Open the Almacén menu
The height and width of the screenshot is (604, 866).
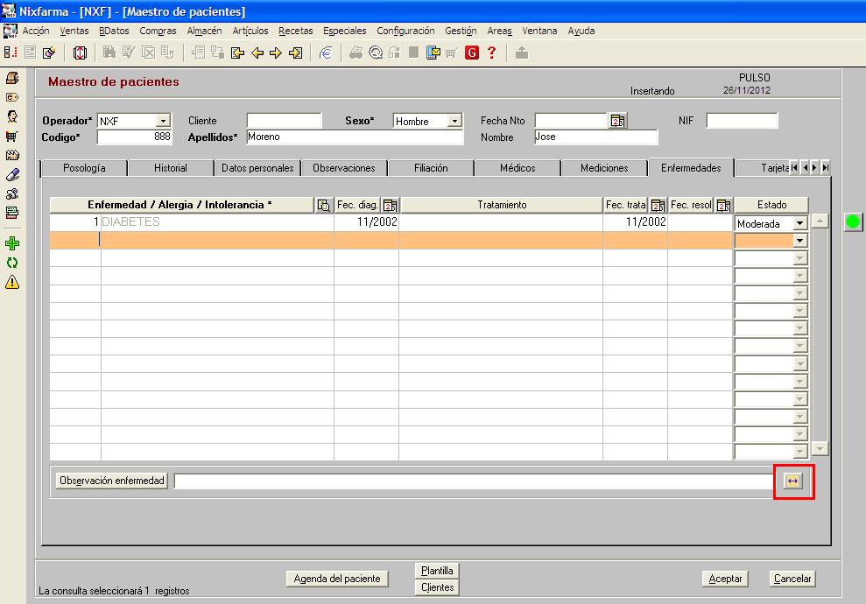click(x=204, y=31)
